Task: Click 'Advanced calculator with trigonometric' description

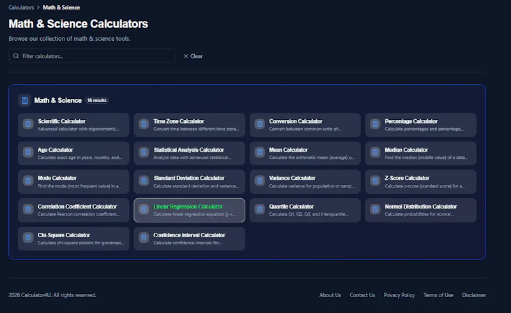Action: pyautogui.click(x=78, y=129)
